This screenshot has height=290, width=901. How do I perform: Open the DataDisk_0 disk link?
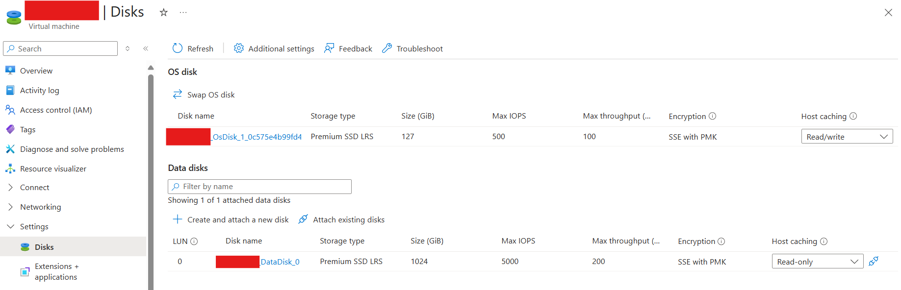pos(280,262)
